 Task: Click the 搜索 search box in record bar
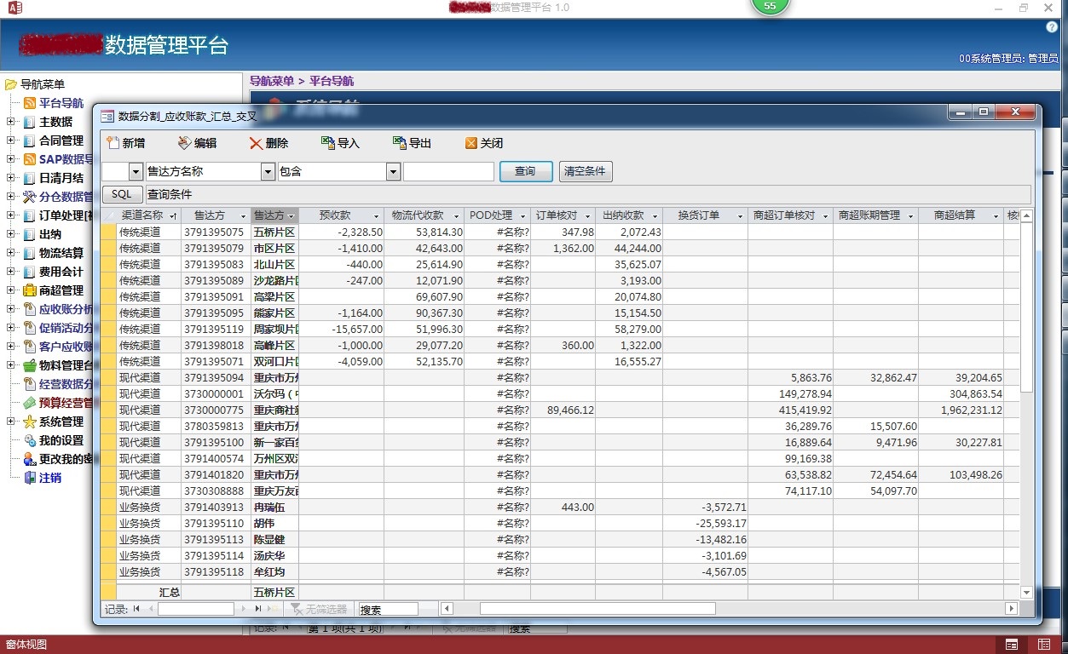coord(388,609)
